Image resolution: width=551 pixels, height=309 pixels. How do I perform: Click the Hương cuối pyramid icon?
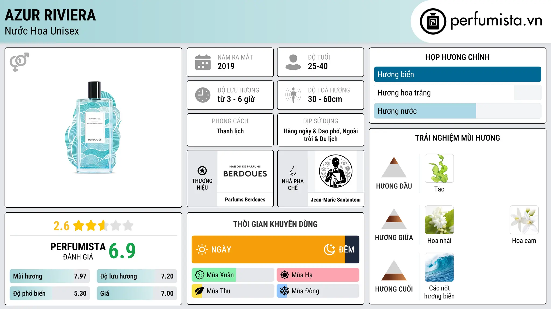394,270
